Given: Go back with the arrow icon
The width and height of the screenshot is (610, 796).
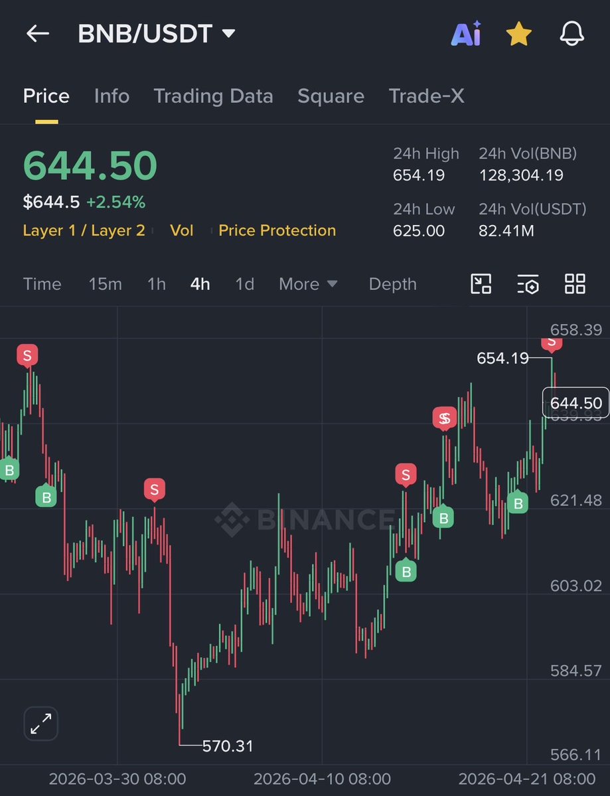Looking at the screenshot, I should [x=38, y=34].
